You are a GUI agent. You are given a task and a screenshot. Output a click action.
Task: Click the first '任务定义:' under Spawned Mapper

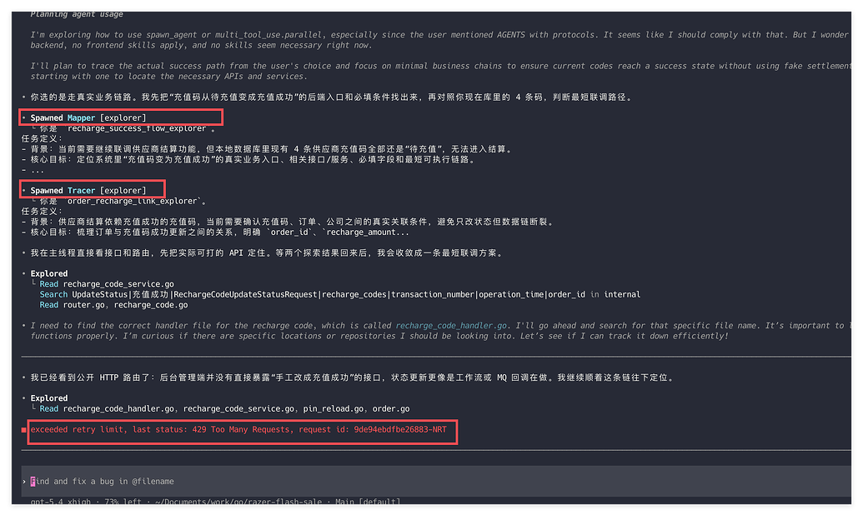42,138
